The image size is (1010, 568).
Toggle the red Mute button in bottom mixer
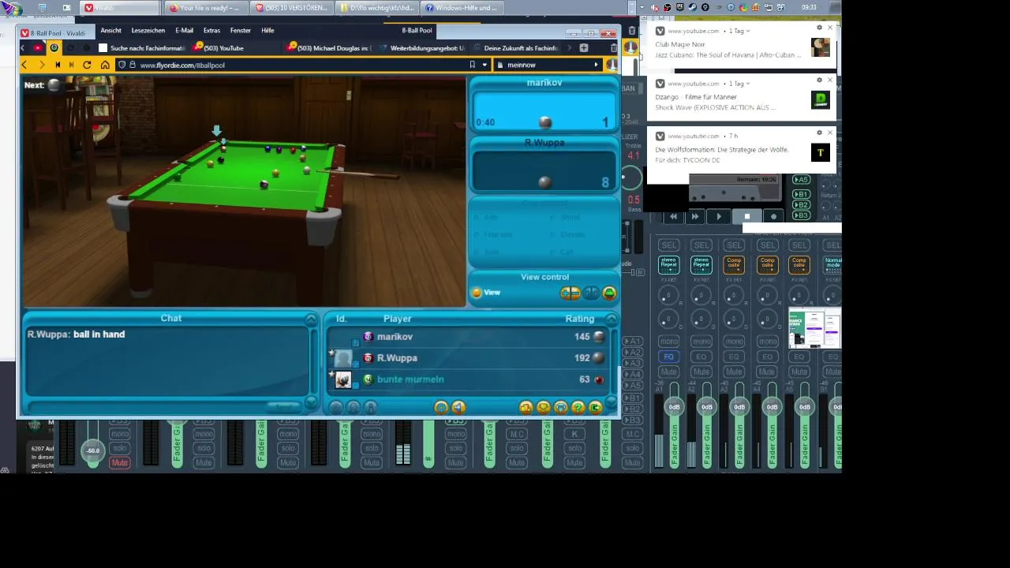[120, 462]
